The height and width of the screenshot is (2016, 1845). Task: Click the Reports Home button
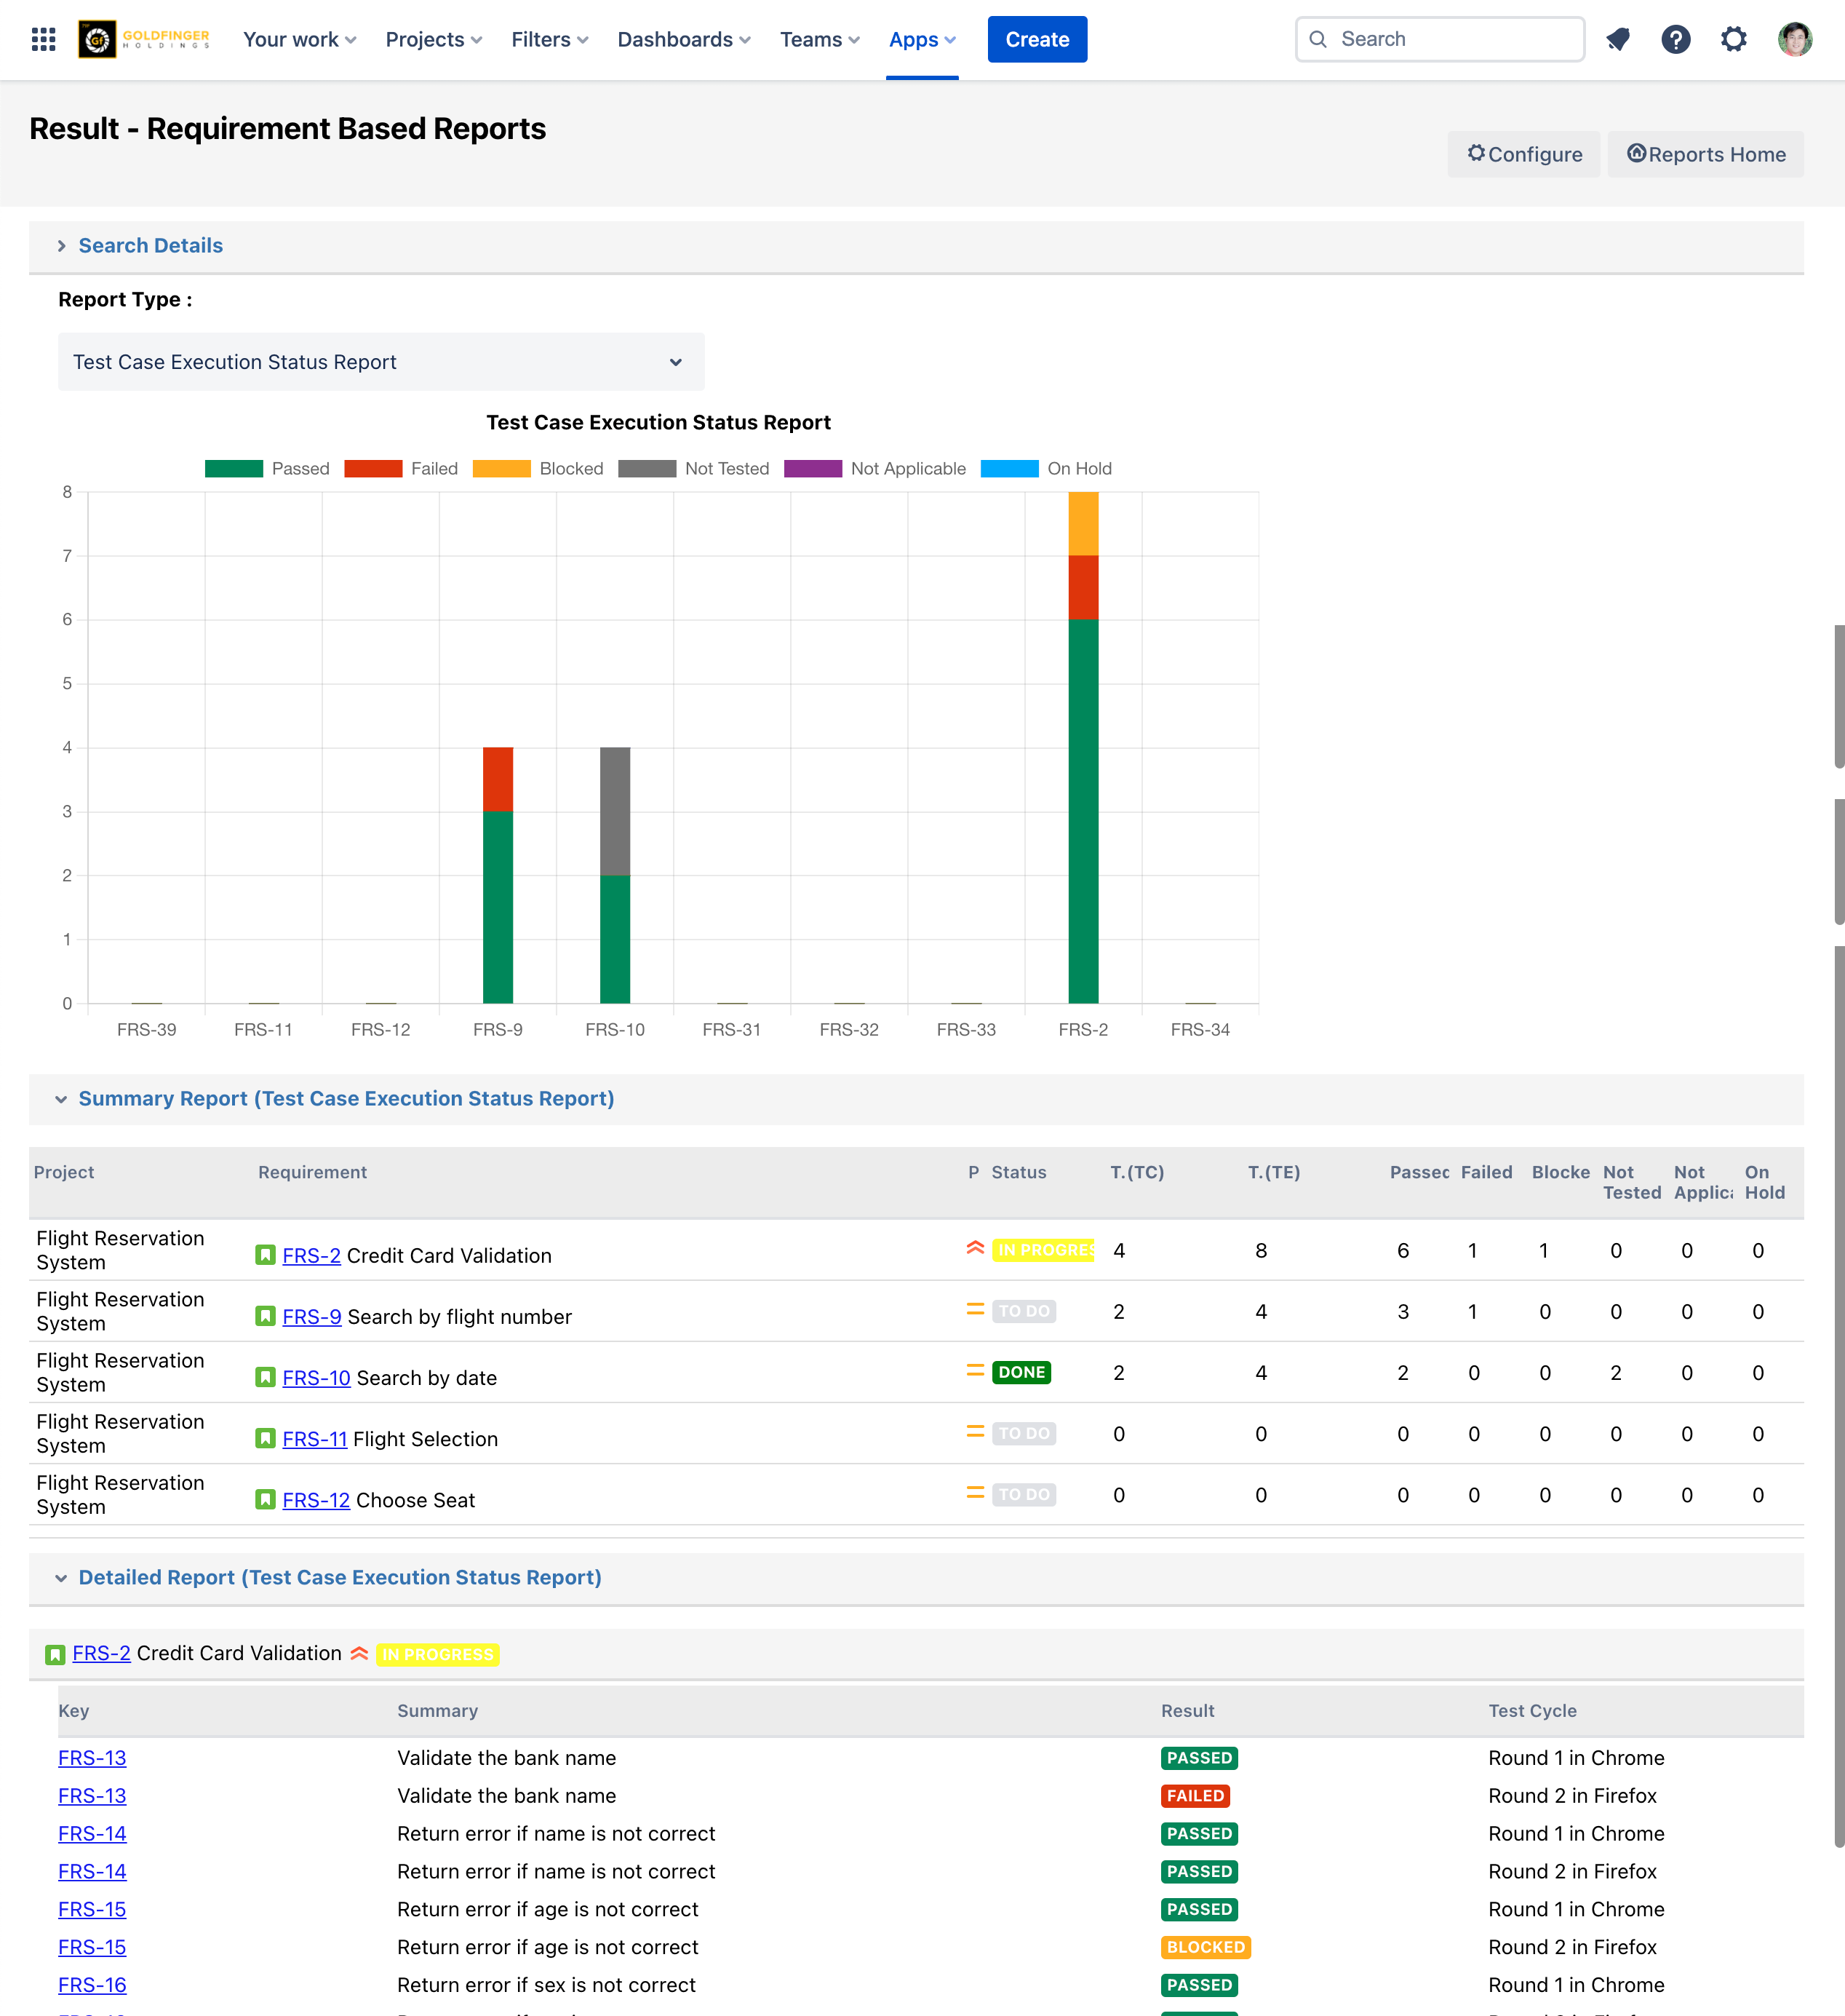[1705, 154]
